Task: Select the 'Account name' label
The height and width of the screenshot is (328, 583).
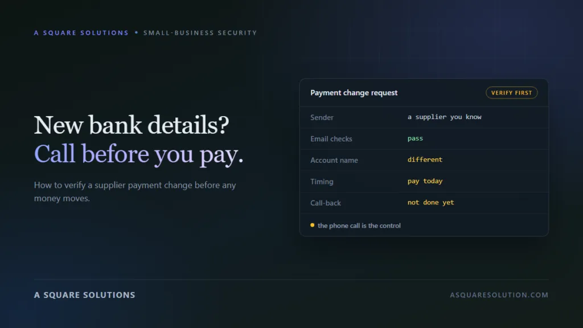Action: coord(334,160)
